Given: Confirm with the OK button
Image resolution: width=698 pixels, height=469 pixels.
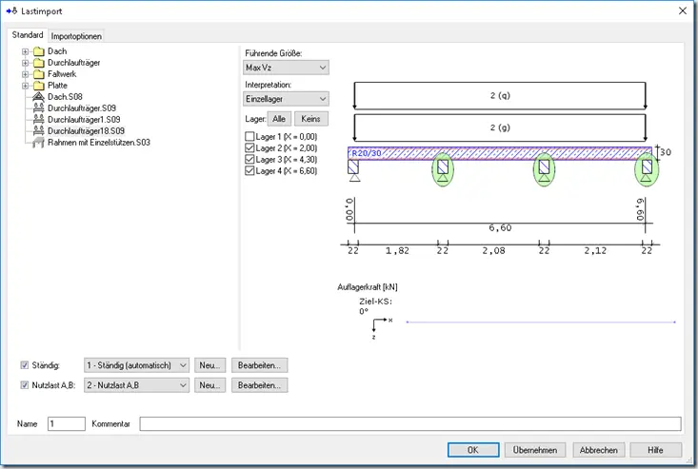Looking at the screenshot, I should (473, 450).
